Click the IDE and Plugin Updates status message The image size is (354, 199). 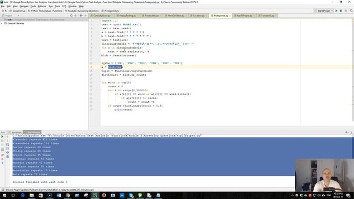pyautogui.click(x=49, y=190)
